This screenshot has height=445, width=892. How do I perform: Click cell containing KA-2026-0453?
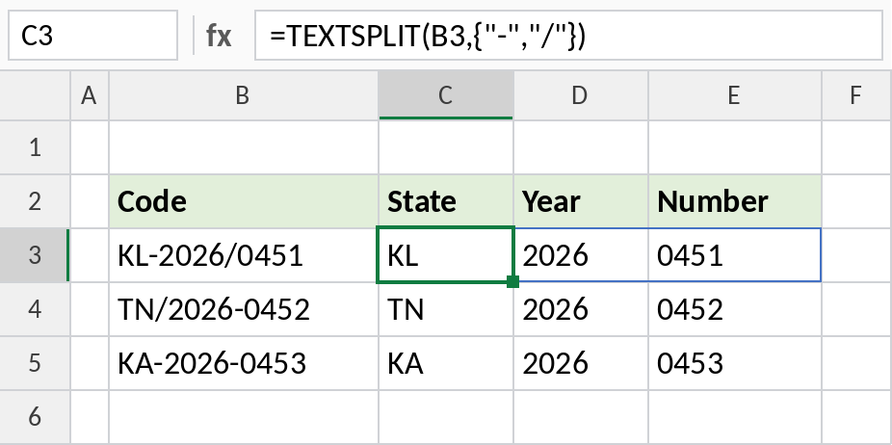(244, 364)
